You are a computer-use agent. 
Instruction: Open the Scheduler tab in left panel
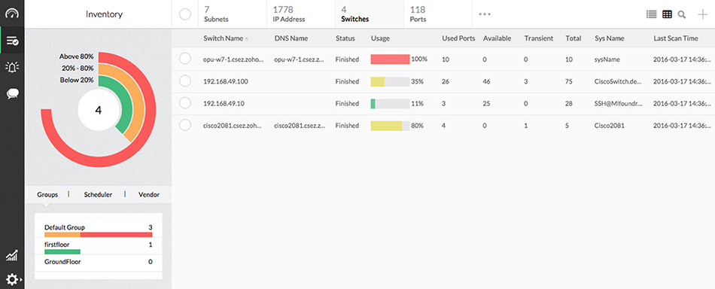coord(98,195)
